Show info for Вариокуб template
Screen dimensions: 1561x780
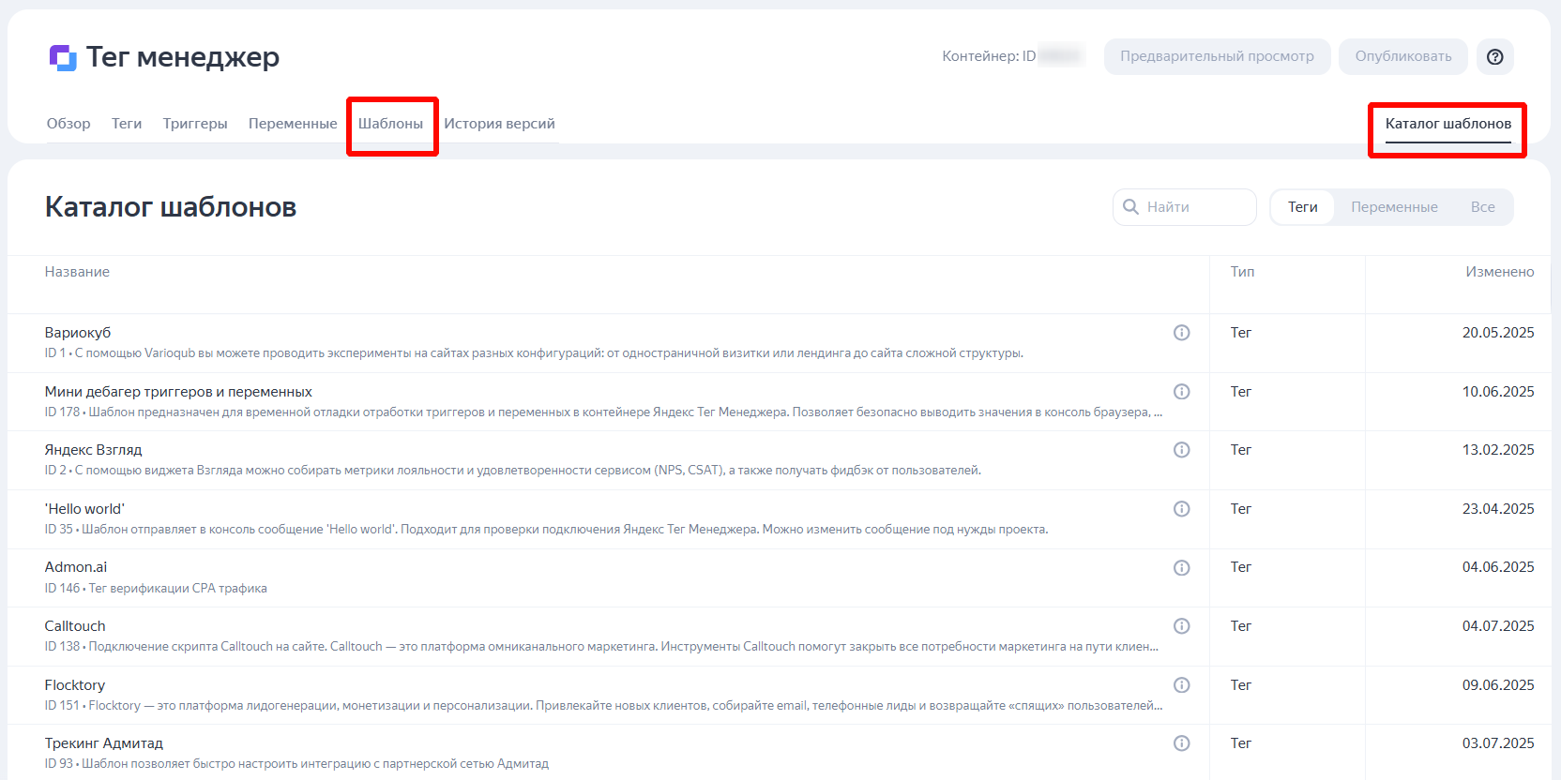tap(1182, 333)
